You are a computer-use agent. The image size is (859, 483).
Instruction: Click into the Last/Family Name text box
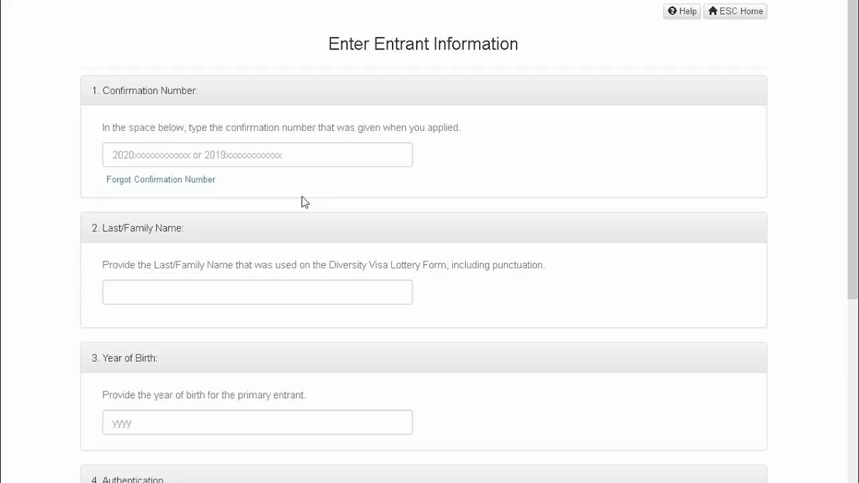(x=257, y=292)
